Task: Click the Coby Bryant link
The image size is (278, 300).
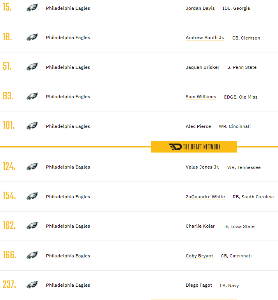Action: click(199, 256)
